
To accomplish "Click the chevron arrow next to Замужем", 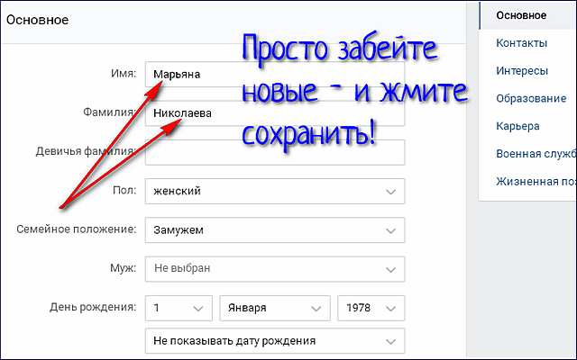I will (390, 230).
